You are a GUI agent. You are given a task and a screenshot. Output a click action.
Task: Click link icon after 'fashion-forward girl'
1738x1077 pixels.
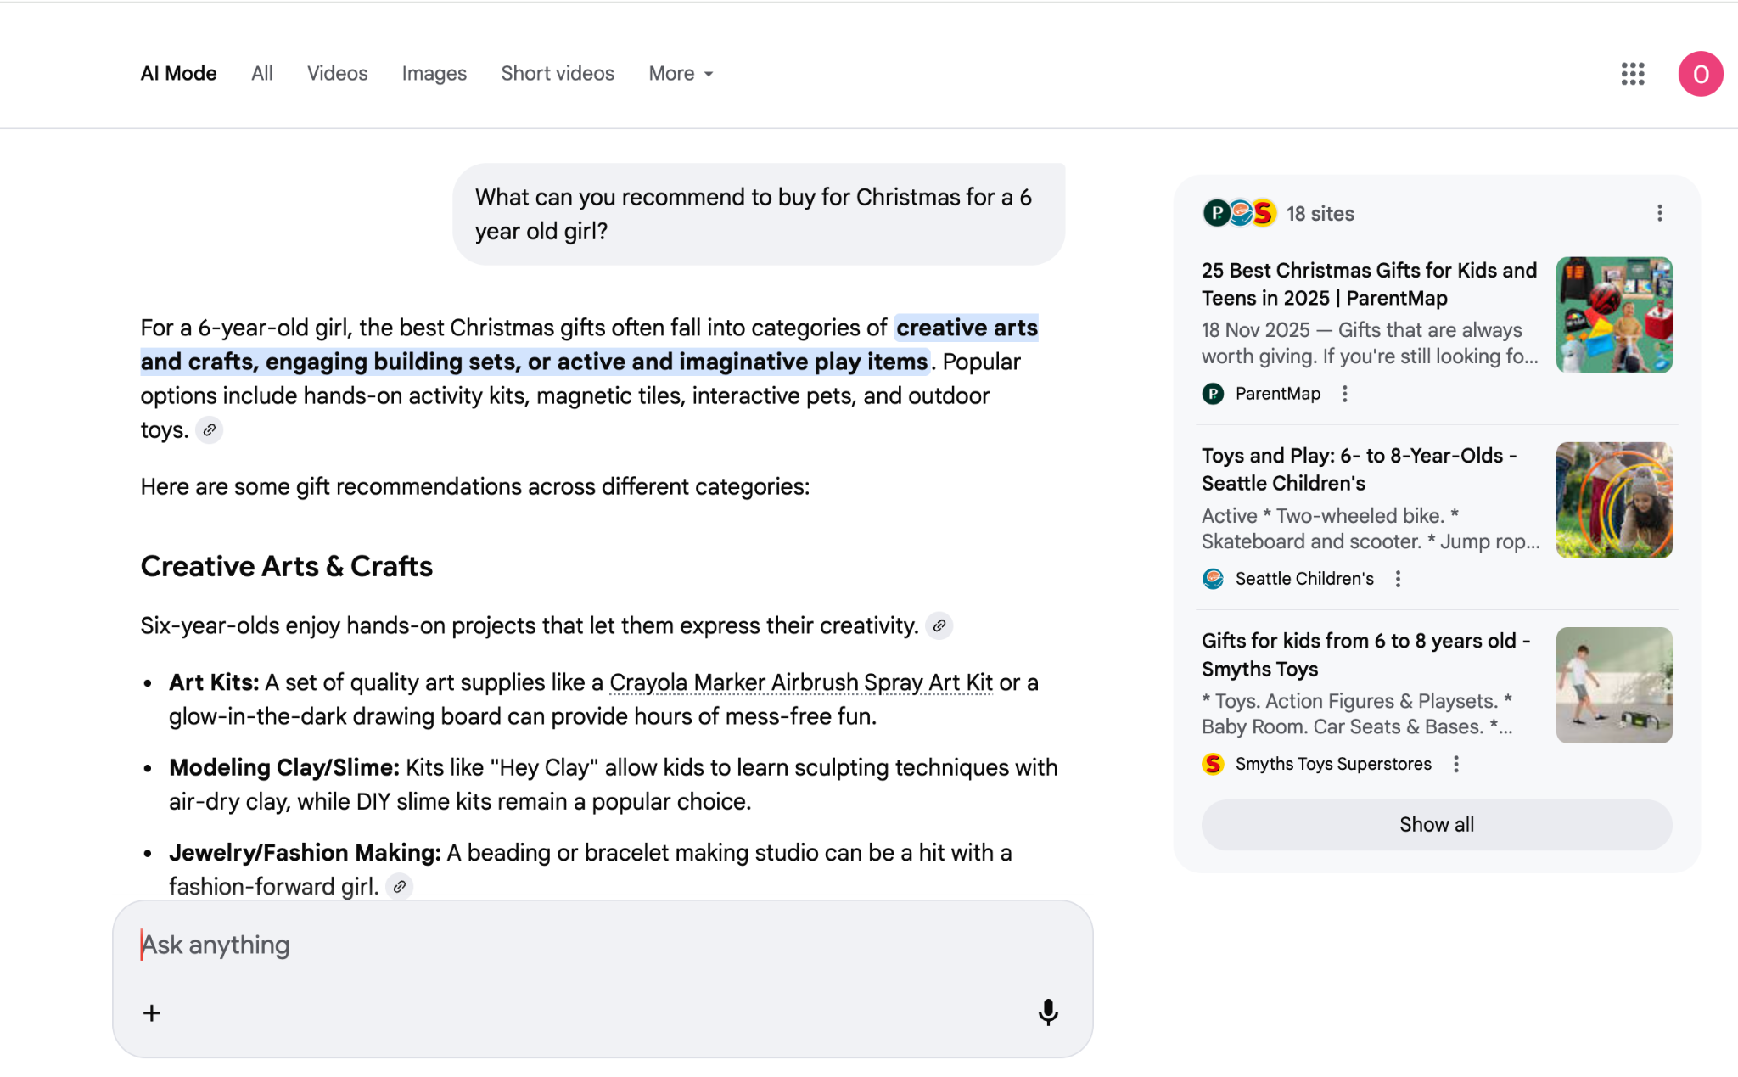click(399, 887)
